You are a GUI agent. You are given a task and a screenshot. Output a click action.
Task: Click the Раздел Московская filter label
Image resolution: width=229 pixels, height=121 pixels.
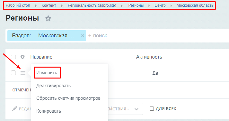pyautogui.click(x=43, y=35)
